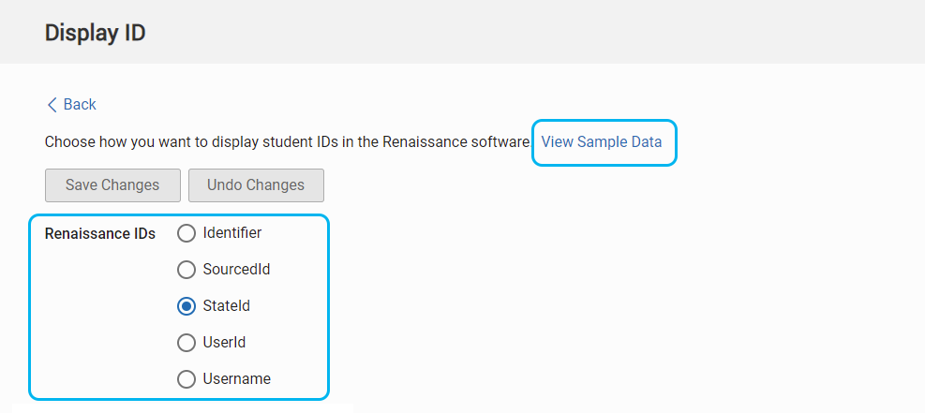Screen dimensions: 925x413
Task: Choose the UserId radio option
Action: coord(186,343)
